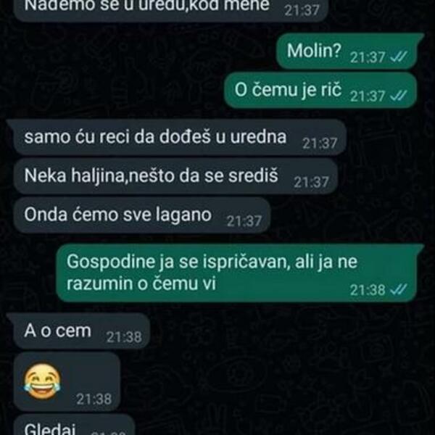Tap 21:37 timestamp on "Neka haljina" message
Viewport: 435px width, 435px height.
(x=311, y=182)
